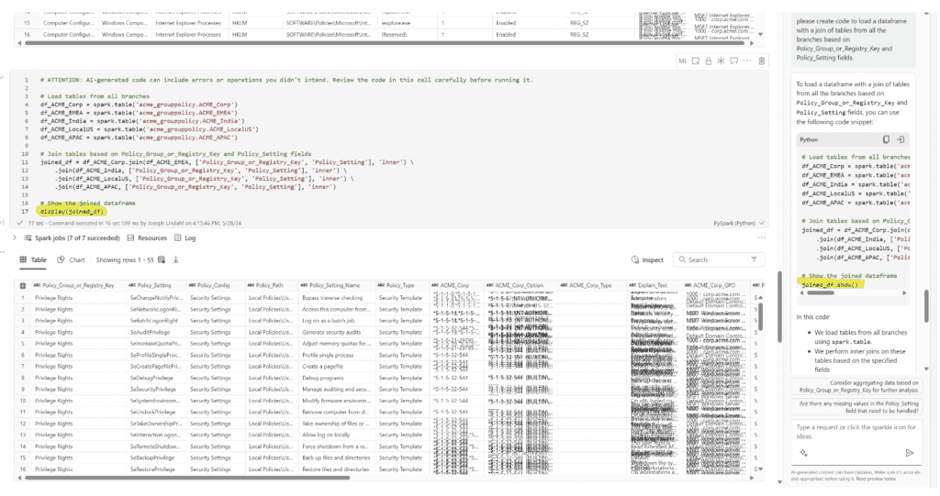Click row number 16 in the lower table
Screen dimensions: 940x496
pyautogui.click(x=23, y=469)
